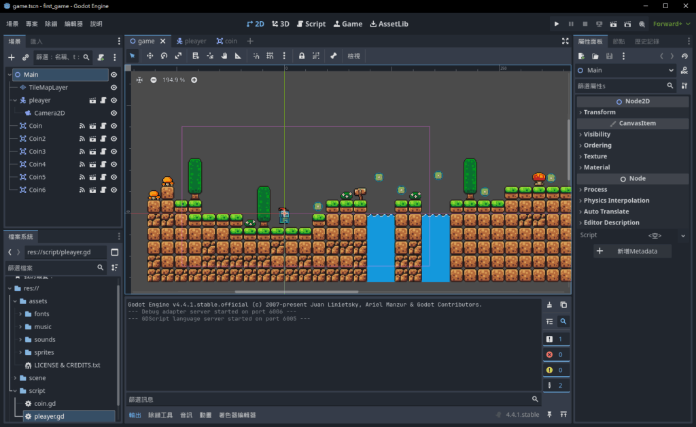Select the Ruler measuring tool
Screen dimensions: 696x427
(x=238, y=56)
